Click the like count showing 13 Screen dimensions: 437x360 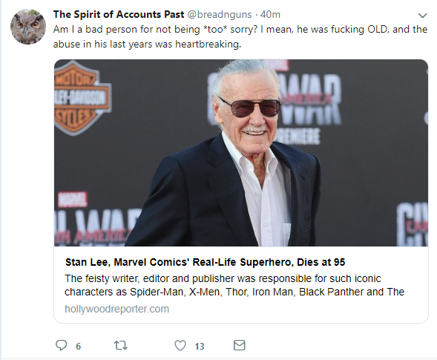point(200,347)
